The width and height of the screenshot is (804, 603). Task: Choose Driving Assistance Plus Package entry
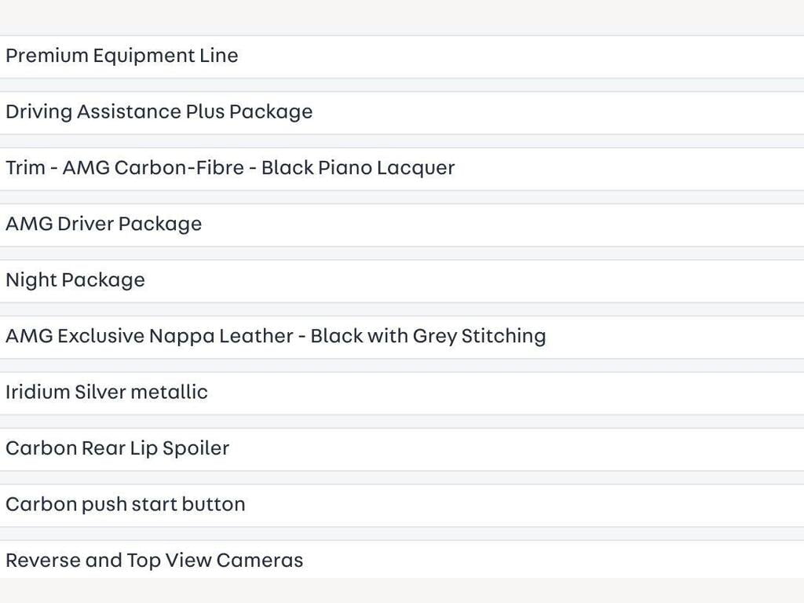click(402, 113)
